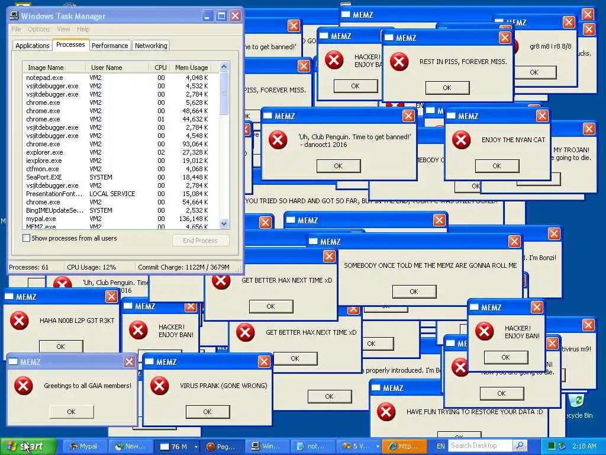Click OK on Greetings to all GAiA members dialog
This screenshot has height=455, width=606.
point(71,412)
